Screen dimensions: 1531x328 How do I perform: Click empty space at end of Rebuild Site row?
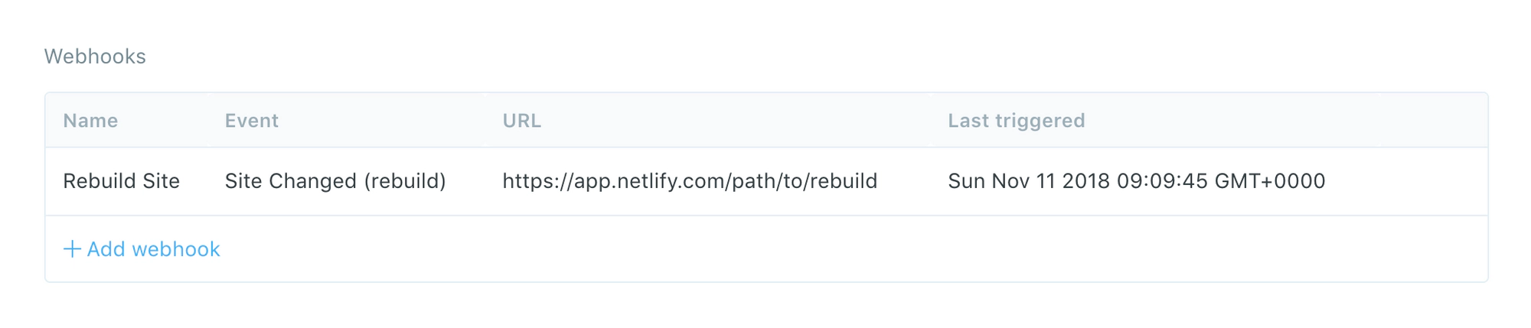pyautogui.click(x=1409, y=181)
